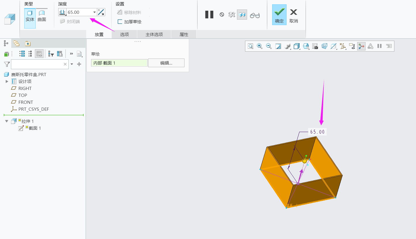Select 截面 1 sketch in tree
Screen dimensions: 416x239
(35, 128)
